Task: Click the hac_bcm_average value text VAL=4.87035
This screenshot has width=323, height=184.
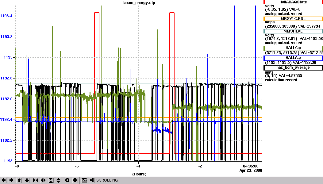Action: click(x=290, y=76)
